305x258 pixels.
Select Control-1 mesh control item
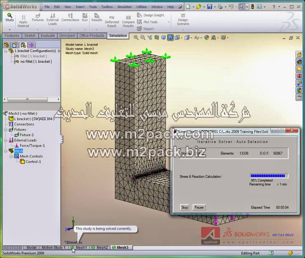[33, 162]
